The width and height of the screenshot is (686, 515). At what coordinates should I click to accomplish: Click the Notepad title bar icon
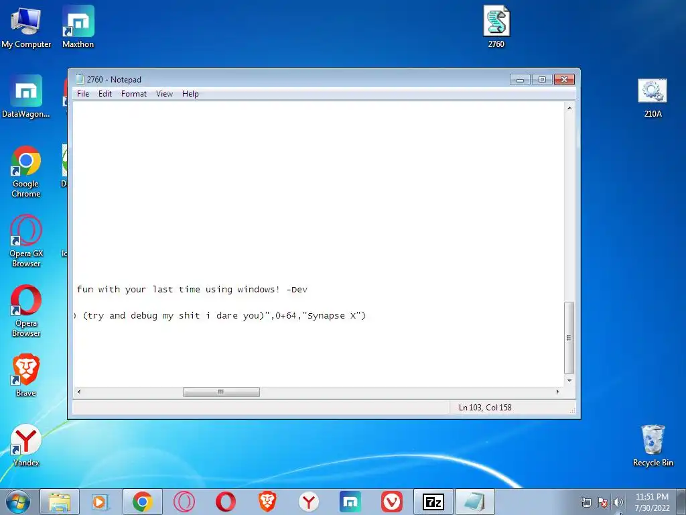click(x=80, y=79)
